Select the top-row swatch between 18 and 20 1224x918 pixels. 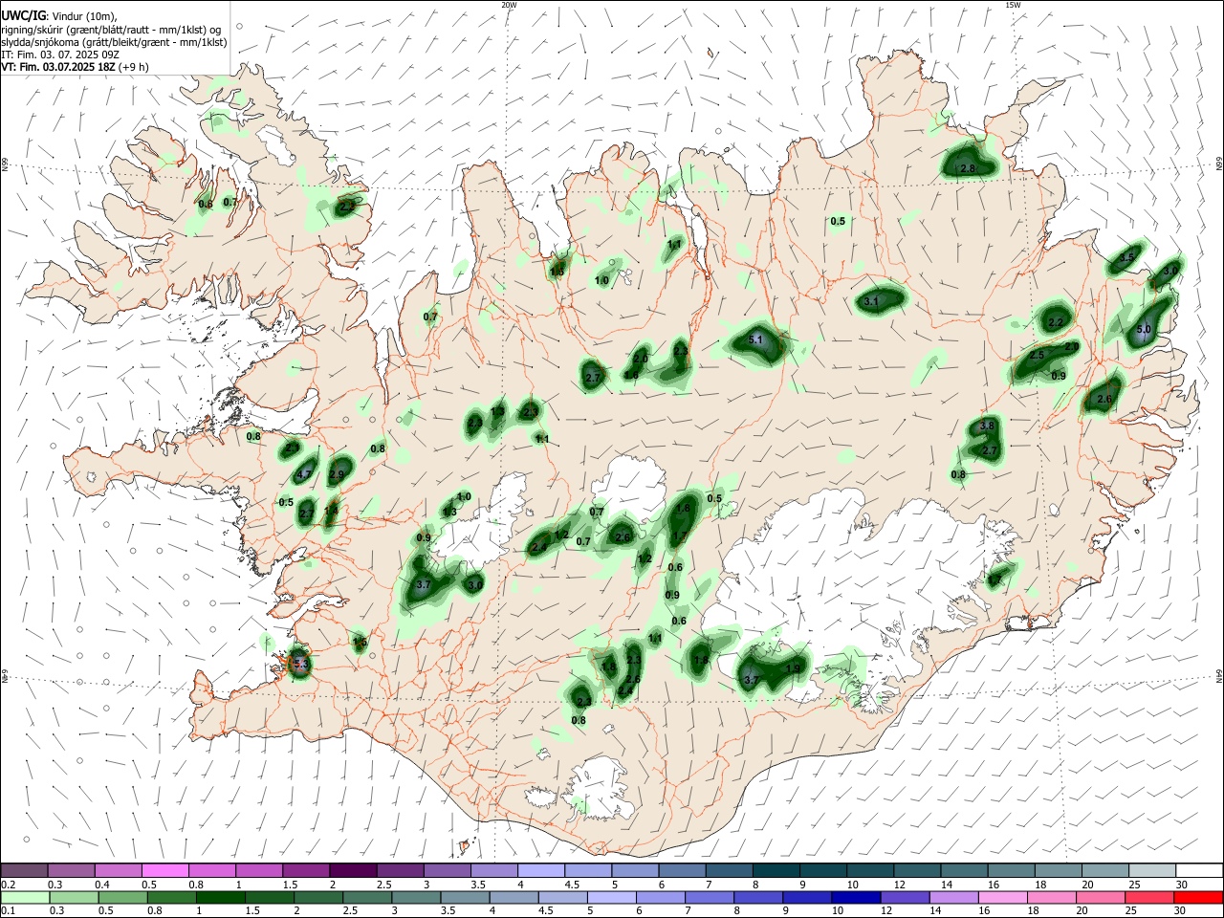[x=1059, y=871]
